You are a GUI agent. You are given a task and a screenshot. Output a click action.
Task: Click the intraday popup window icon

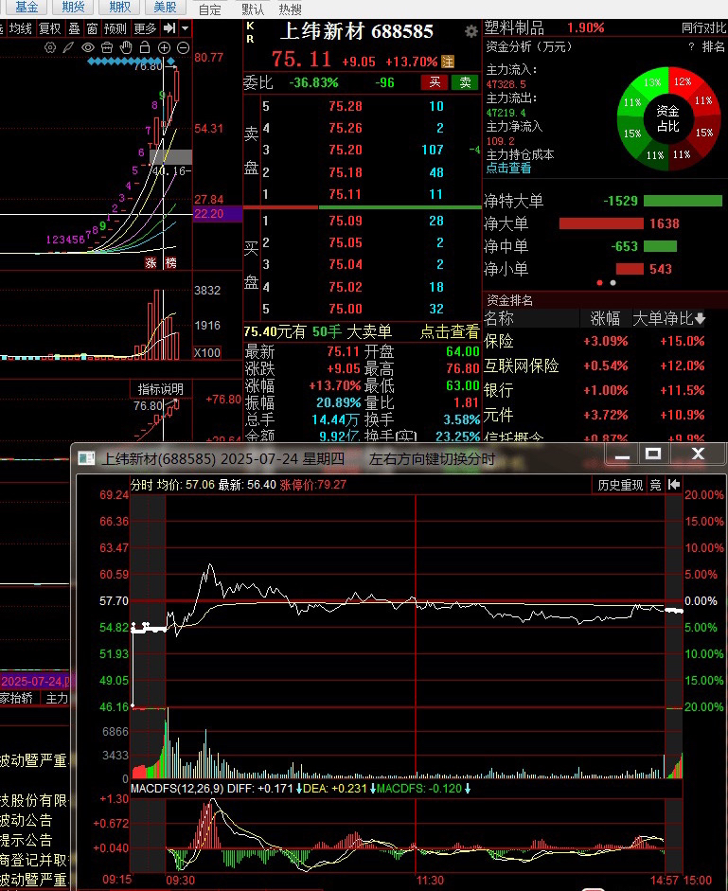click(86, 458)
